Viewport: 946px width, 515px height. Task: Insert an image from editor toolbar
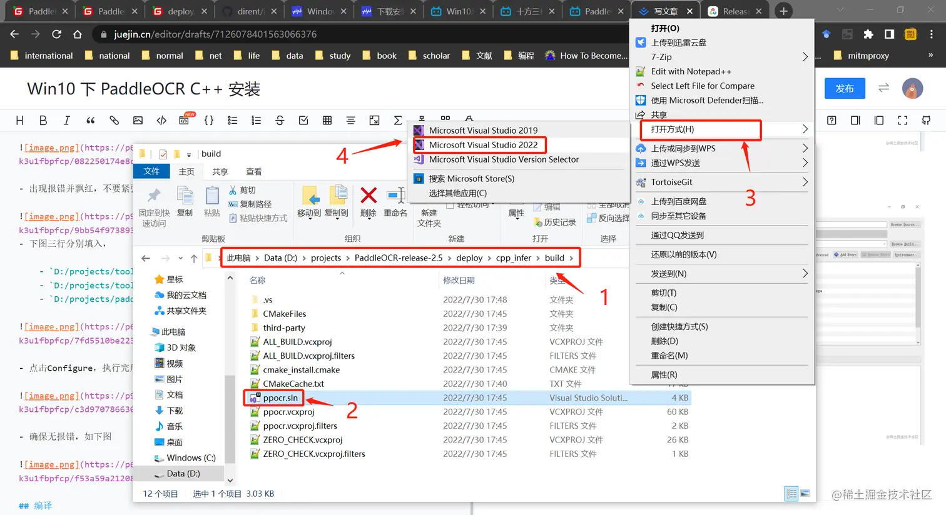[138, 121]
